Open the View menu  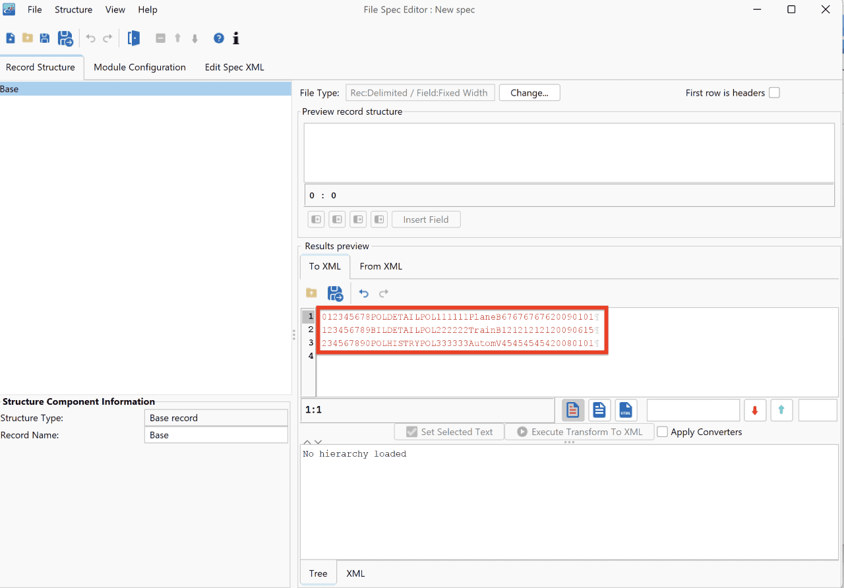pos(115,9)
